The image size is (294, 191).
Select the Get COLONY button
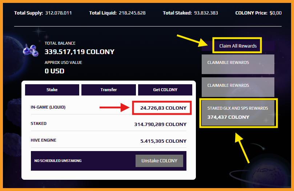tap(165, 90)
